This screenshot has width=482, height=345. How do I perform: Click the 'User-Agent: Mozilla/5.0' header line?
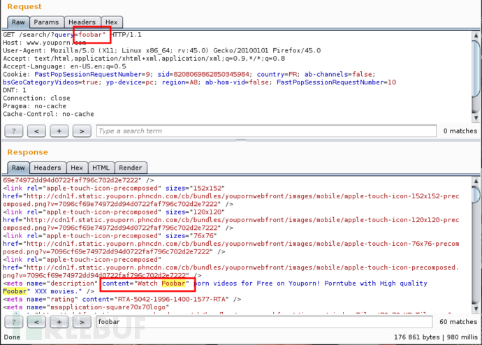161,51
